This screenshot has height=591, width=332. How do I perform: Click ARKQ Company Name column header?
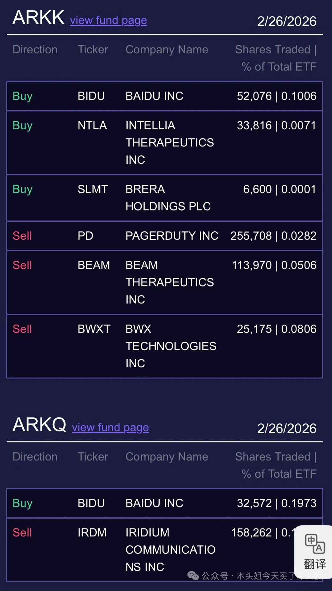(x=167, y=457)
